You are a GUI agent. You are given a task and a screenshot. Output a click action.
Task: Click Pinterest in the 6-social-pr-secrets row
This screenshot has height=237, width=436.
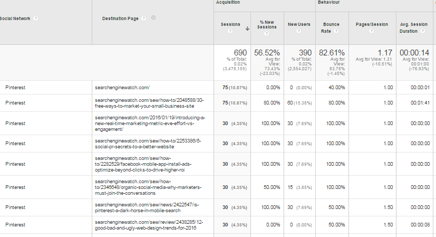(x=15, y=144)
